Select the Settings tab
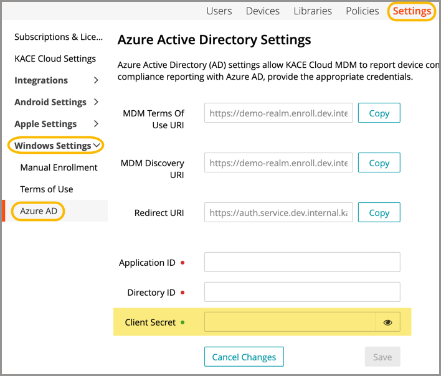This screenshot has width=441, height=376. (412, 11)
